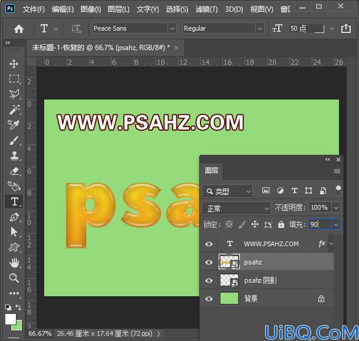Select the Eraser tool
The width and height of the screenshot is (359, 341).
(15, 171)
